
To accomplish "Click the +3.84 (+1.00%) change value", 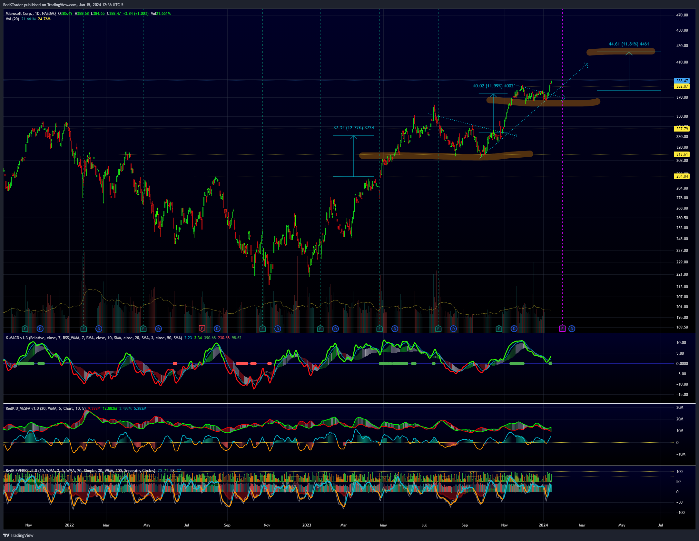I will pos(136,14).
